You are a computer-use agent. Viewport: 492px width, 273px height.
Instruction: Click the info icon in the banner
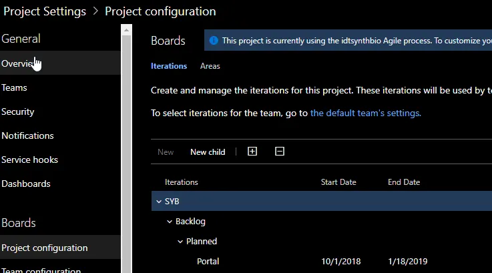click(214, 41)
